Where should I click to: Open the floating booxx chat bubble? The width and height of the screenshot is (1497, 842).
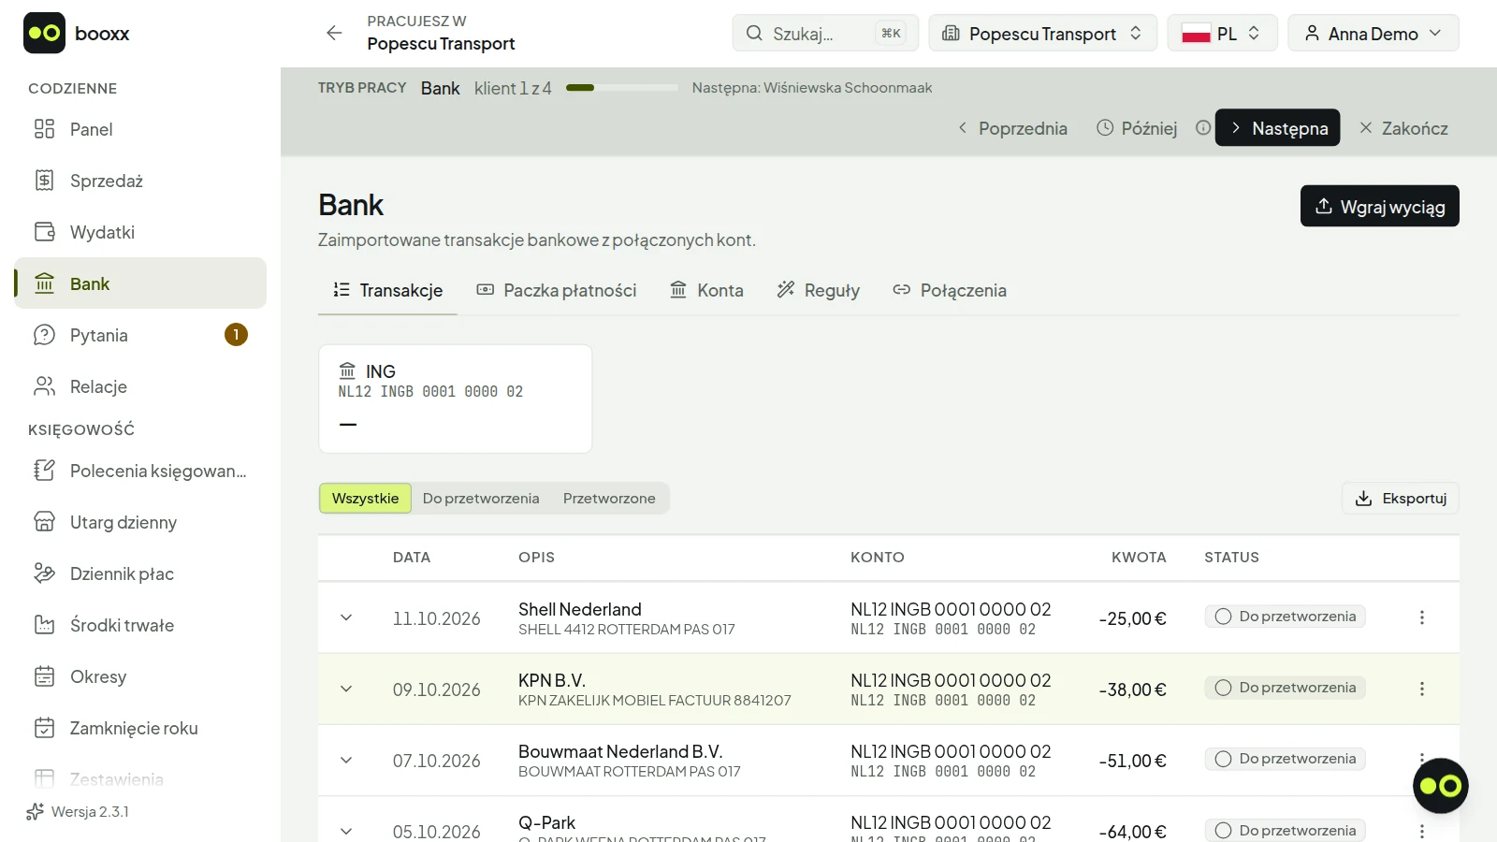pyautogui.click(x=1440, y=786)
